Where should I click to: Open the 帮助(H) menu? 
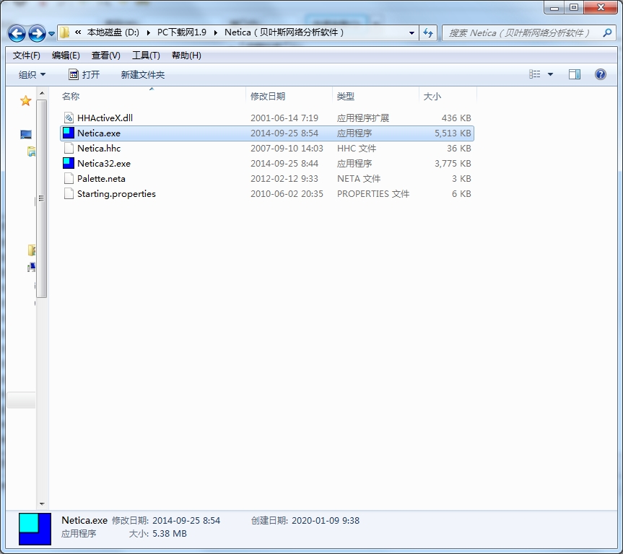[x=186, y=56]
